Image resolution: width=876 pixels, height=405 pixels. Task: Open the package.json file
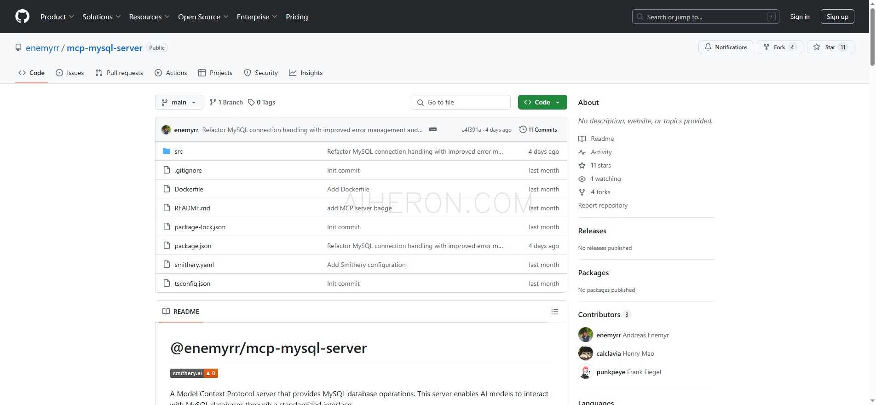coord(193,246)
